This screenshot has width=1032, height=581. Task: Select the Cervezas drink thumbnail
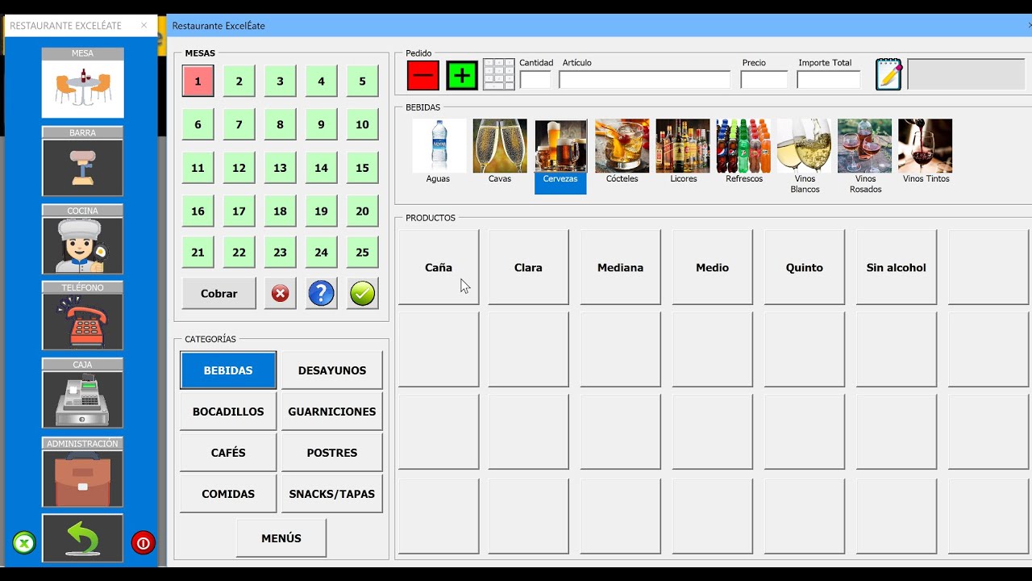(560, 146)
